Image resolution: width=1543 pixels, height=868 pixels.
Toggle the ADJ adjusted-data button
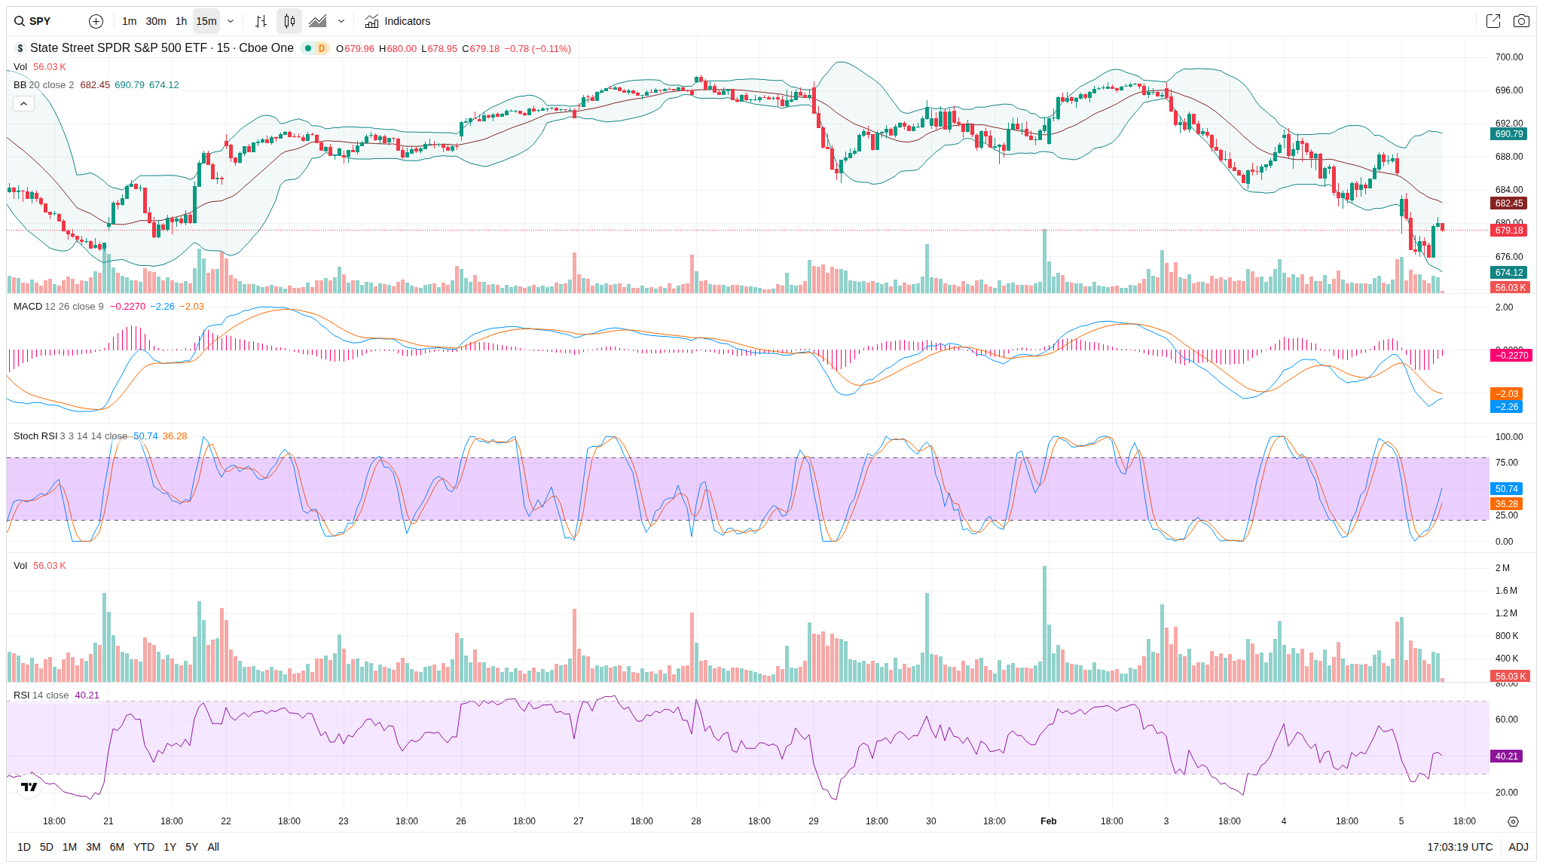click(x=1518, y=847)
